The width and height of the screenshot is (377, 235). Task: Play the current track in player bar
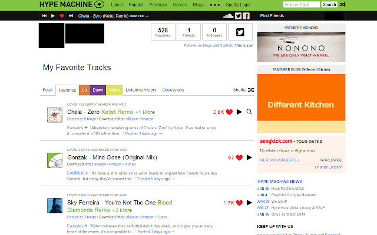tap(53, 16)
